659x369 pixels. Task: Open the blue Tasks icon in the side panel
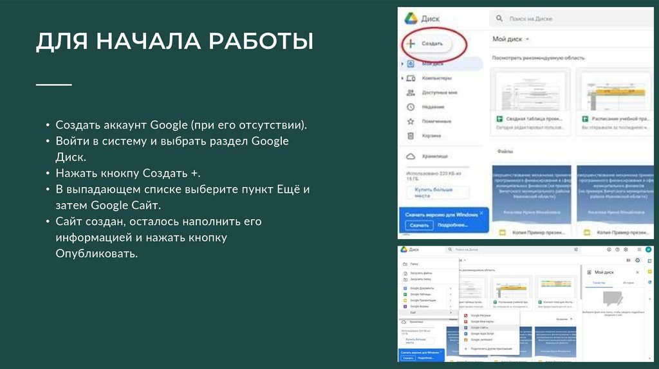650,282
